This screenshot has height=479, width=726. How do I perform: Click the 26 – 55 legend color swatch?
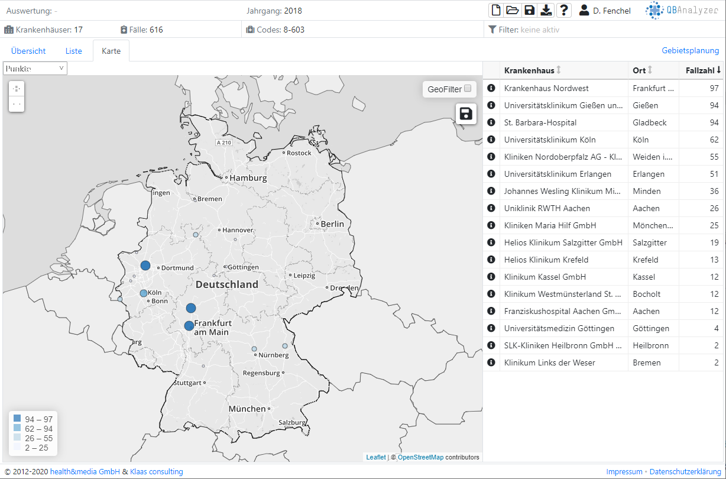(x=17, y=438)
